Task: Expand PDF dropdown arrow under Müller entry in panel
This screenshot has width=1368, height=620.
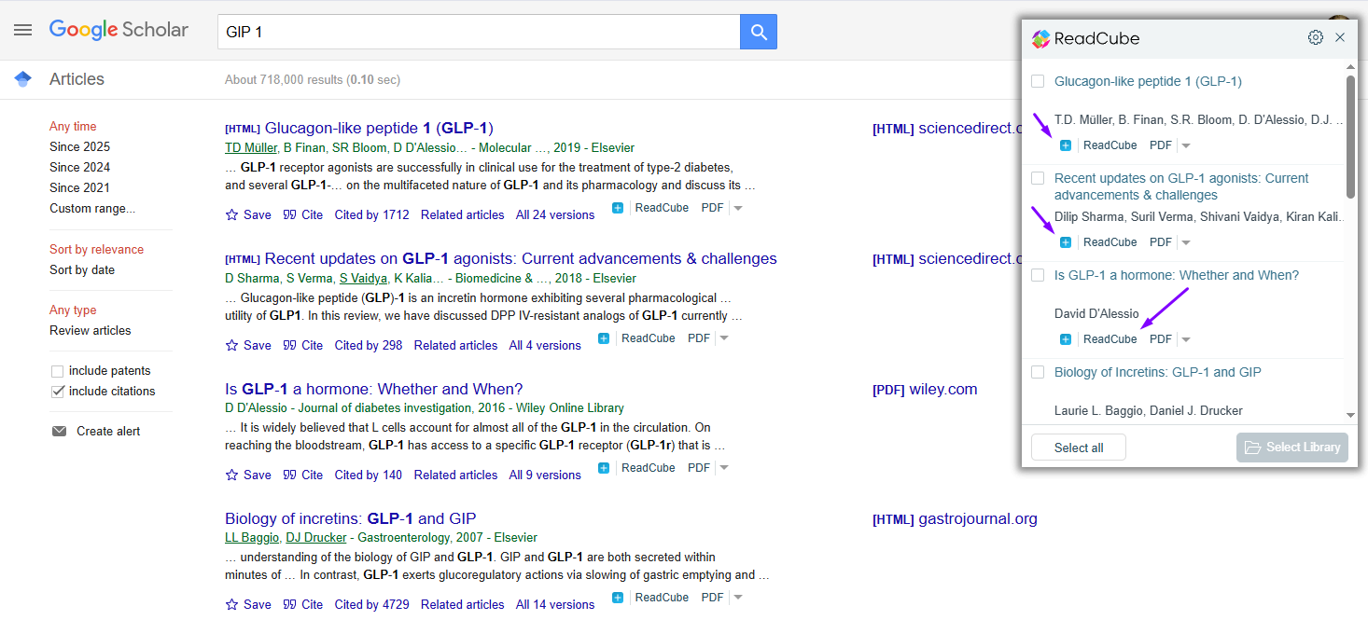Action: tap(1186, 145)
